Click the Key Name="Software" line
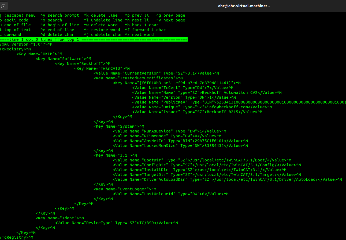The image size is (346, 240). tap(64, 59)
